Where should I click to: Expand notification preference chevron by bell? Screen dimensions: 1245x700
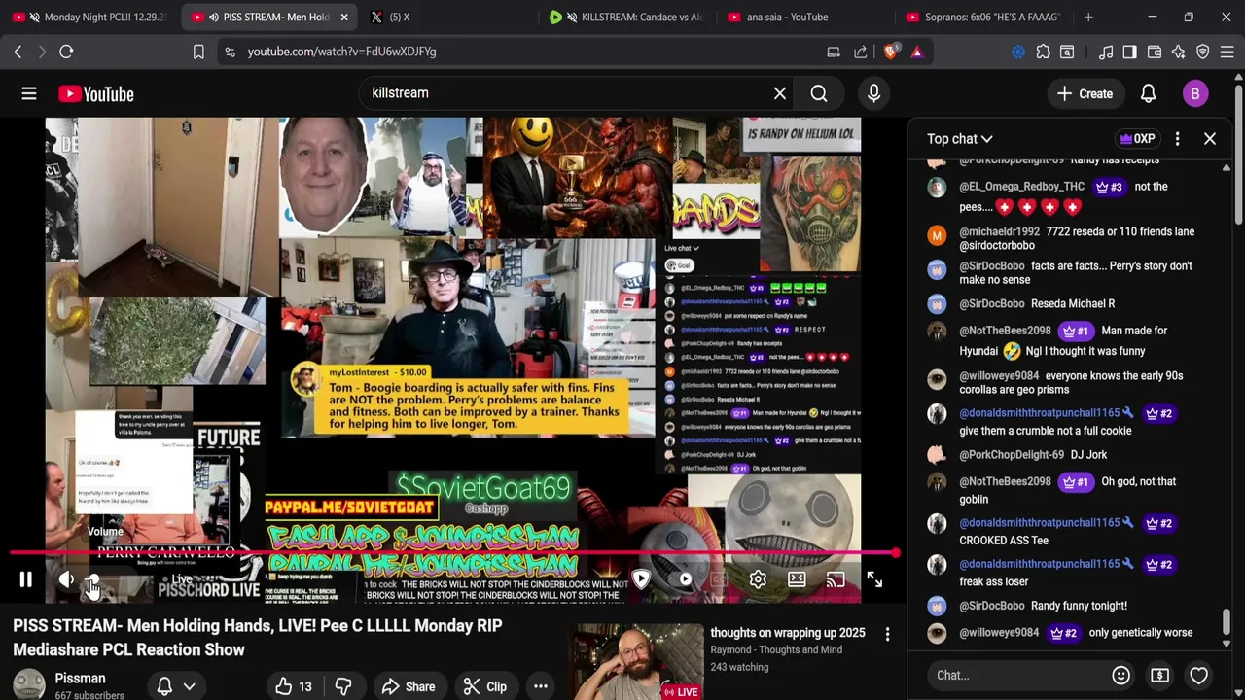[190, 686]
